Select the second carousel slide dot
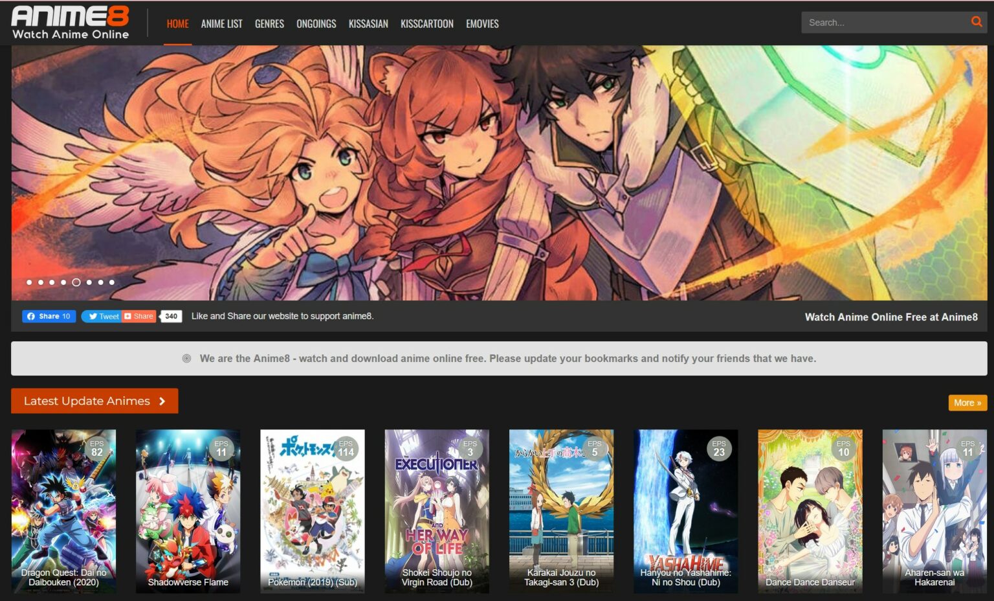The height and width of the screenshot is (601, 994). 41,282
